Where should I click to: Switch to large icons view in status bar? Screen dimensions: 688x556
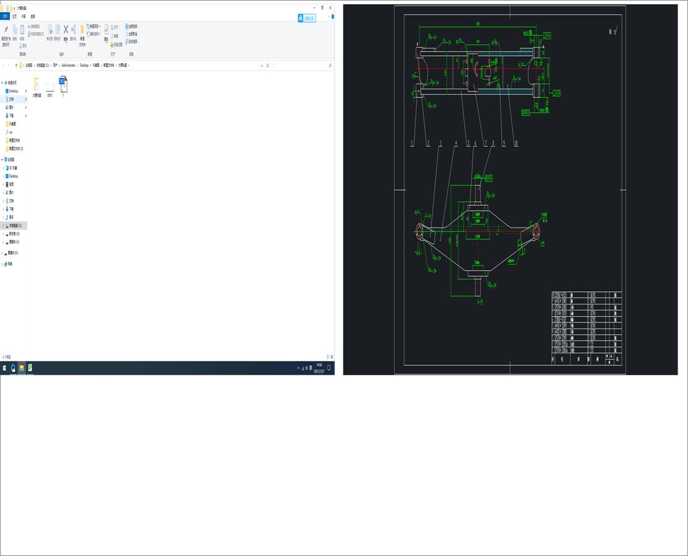coord(332,357)
